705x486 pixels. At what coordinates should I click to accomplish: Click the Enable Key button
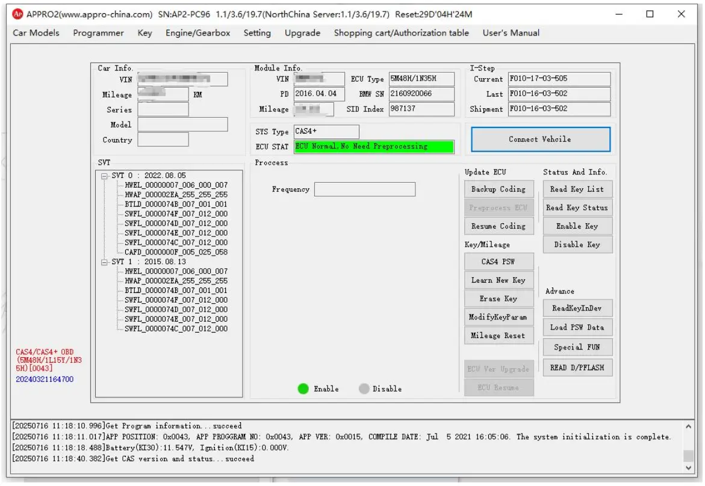pyautogui.click(x=577, y=226)
